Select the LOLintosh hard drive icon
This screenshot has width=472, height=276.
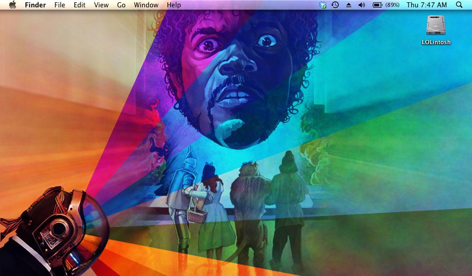pos(436,25)
